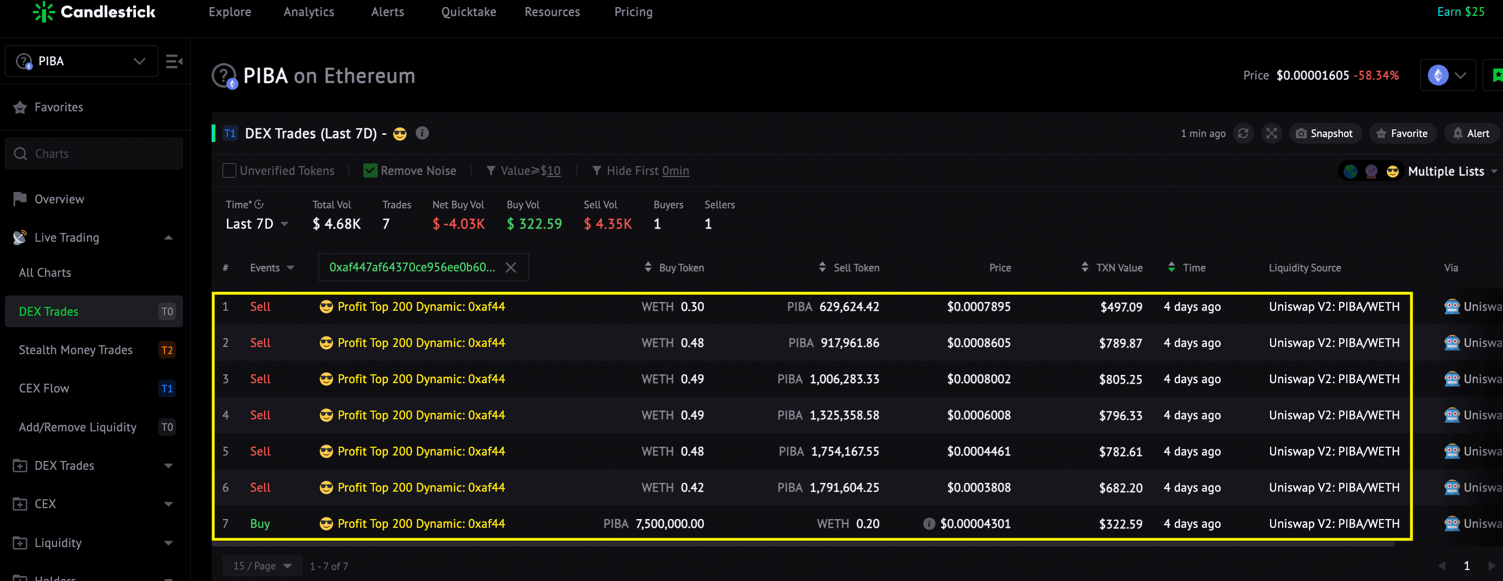
Task: Click the Live Trading satellite icon
Action: (20, 237)
